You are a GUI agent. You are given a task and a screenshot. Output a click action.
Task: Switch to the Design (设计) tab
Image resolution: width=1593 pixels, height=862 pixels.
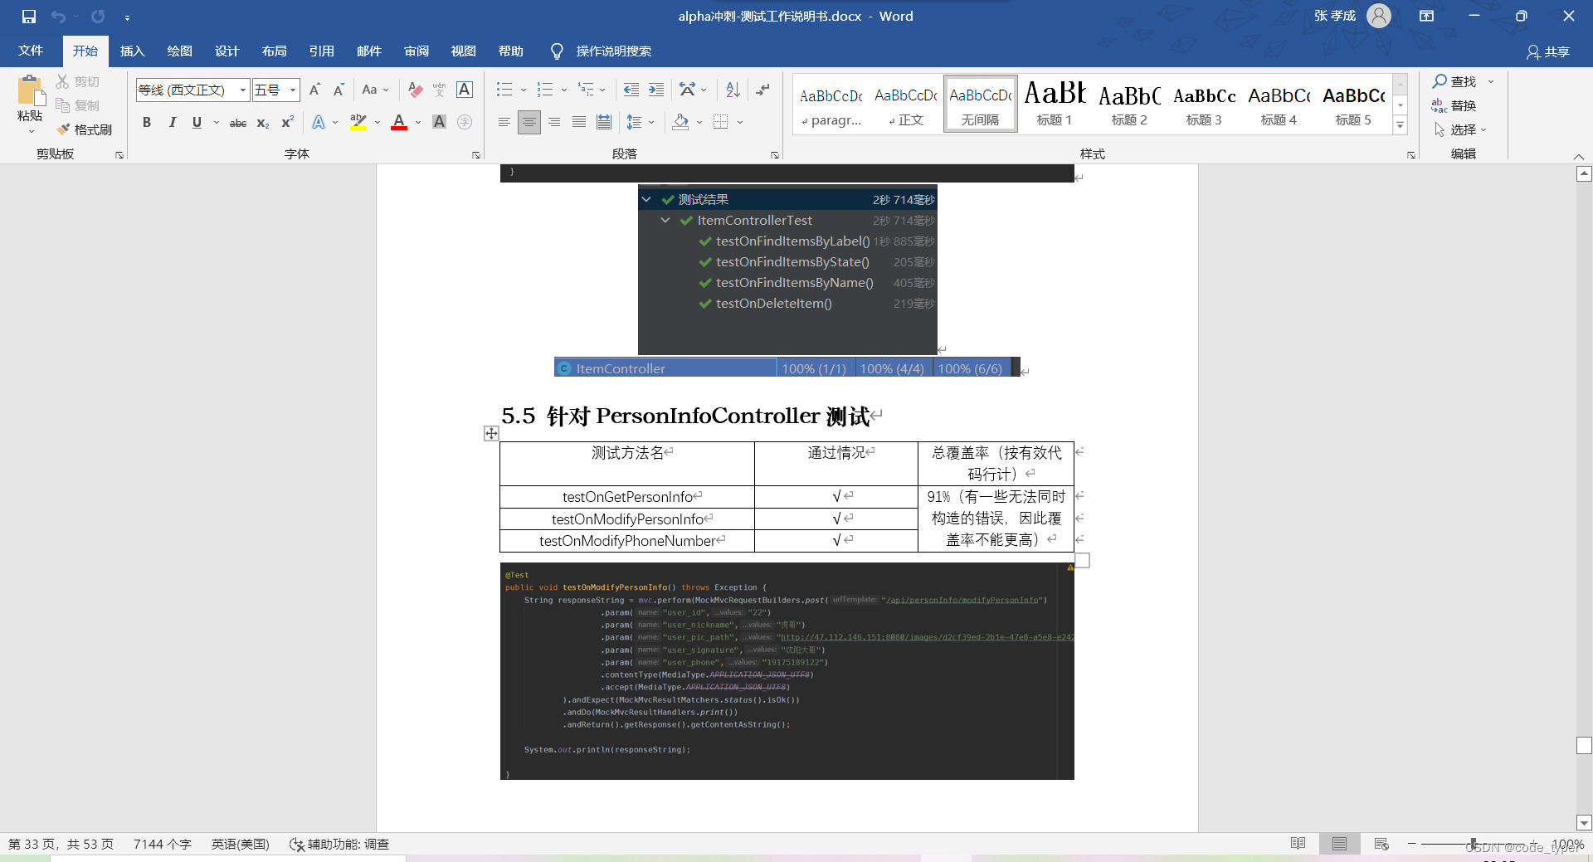(227, 51)
